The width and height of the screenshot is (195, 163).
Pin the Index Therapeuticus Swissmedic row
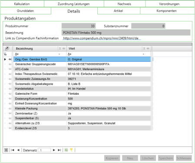tap(10, 74)
